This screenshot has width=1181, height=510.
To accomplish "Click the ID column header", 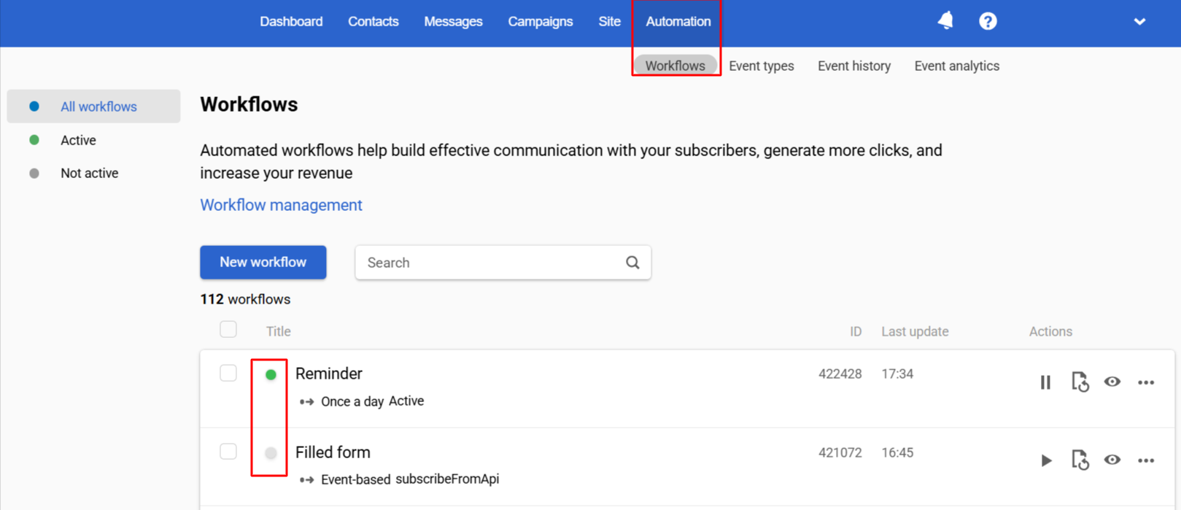I will [856, 331].
